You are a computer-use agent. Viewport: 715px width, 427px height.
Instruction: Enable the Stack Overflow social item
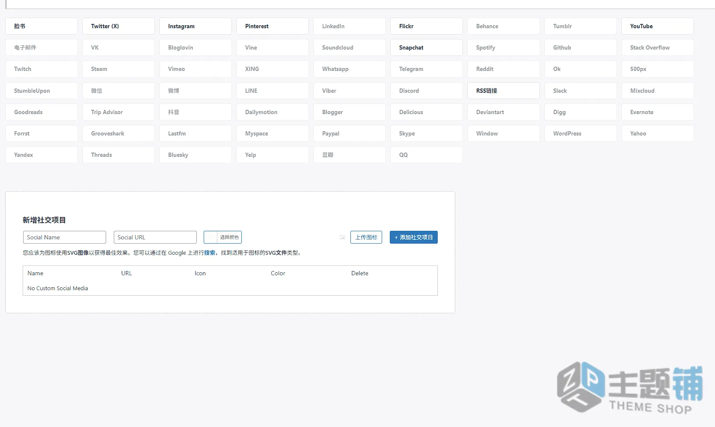(658, 47)
